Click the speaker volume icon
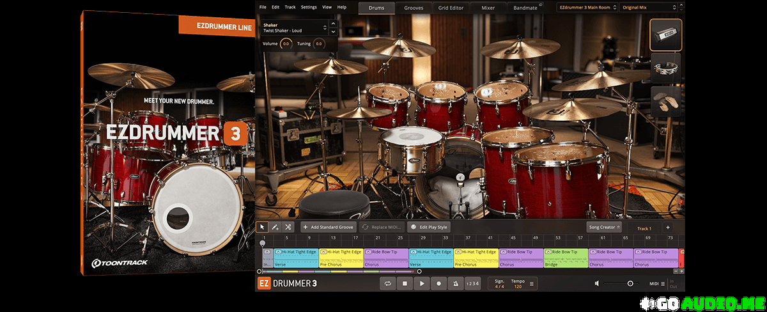 pos(597,283)
